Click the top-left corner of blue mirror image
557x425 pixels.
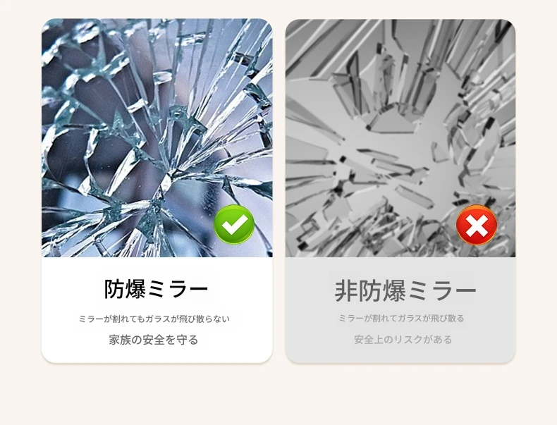50,27
